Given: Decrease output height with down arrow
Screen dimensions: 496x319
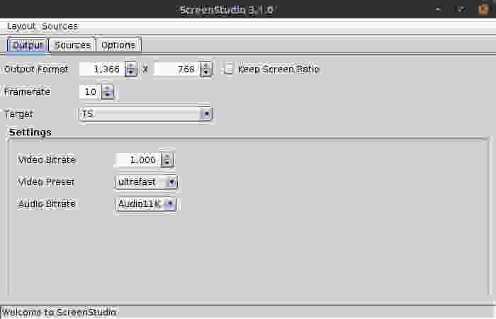Looking at the screenshot, I should tap(206, 72).
